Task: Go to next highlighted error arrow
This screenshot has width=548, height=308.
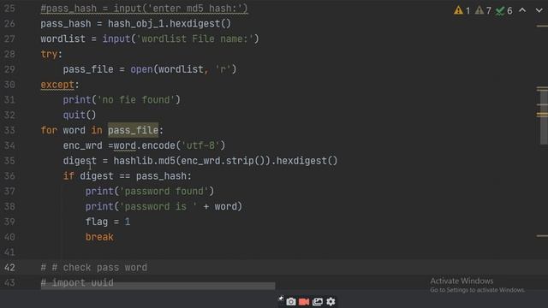Action: 539,10
